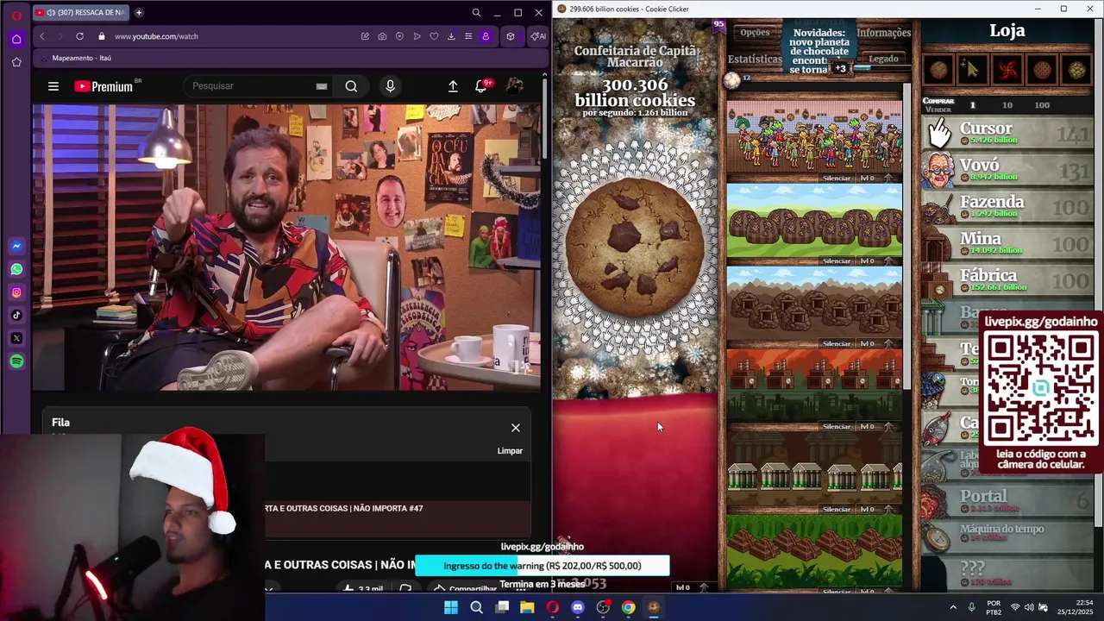Open Opera search tabs magnifier

(476, 12)
